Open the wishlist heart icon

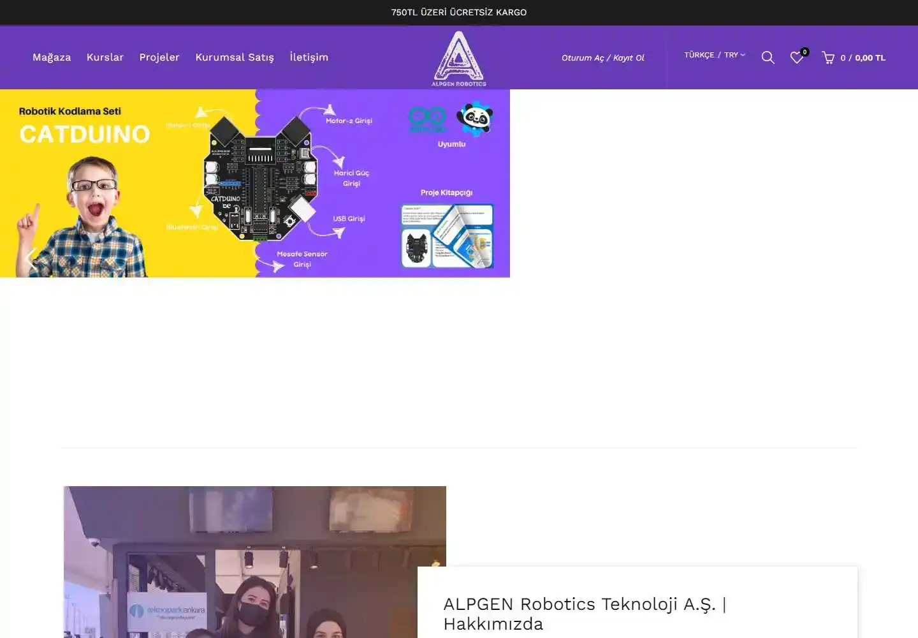[797, 57]
